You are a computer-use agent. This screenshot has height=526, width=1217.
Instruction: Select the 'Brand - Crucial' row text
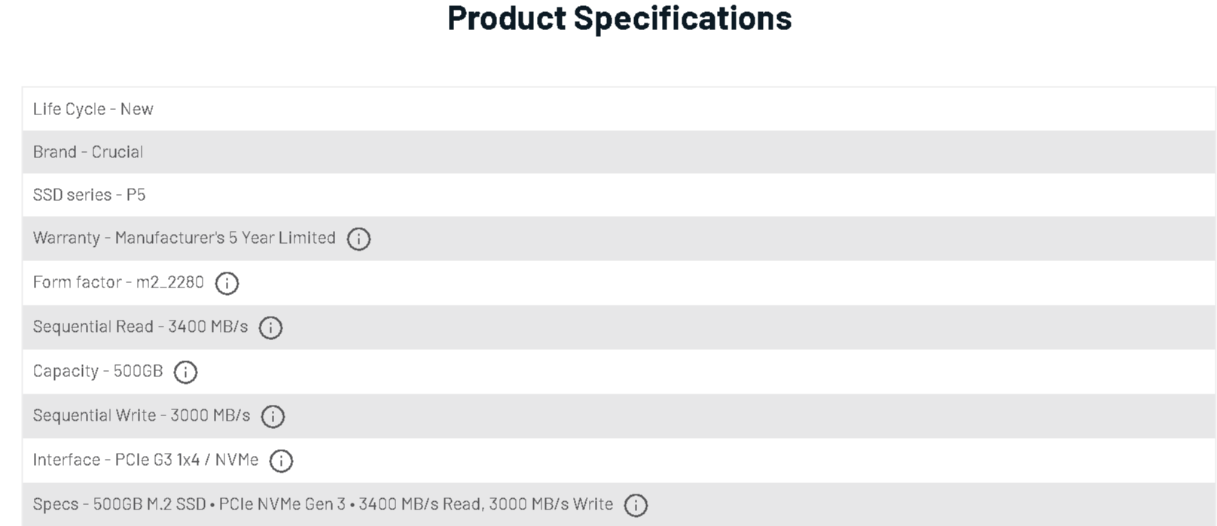87,152
